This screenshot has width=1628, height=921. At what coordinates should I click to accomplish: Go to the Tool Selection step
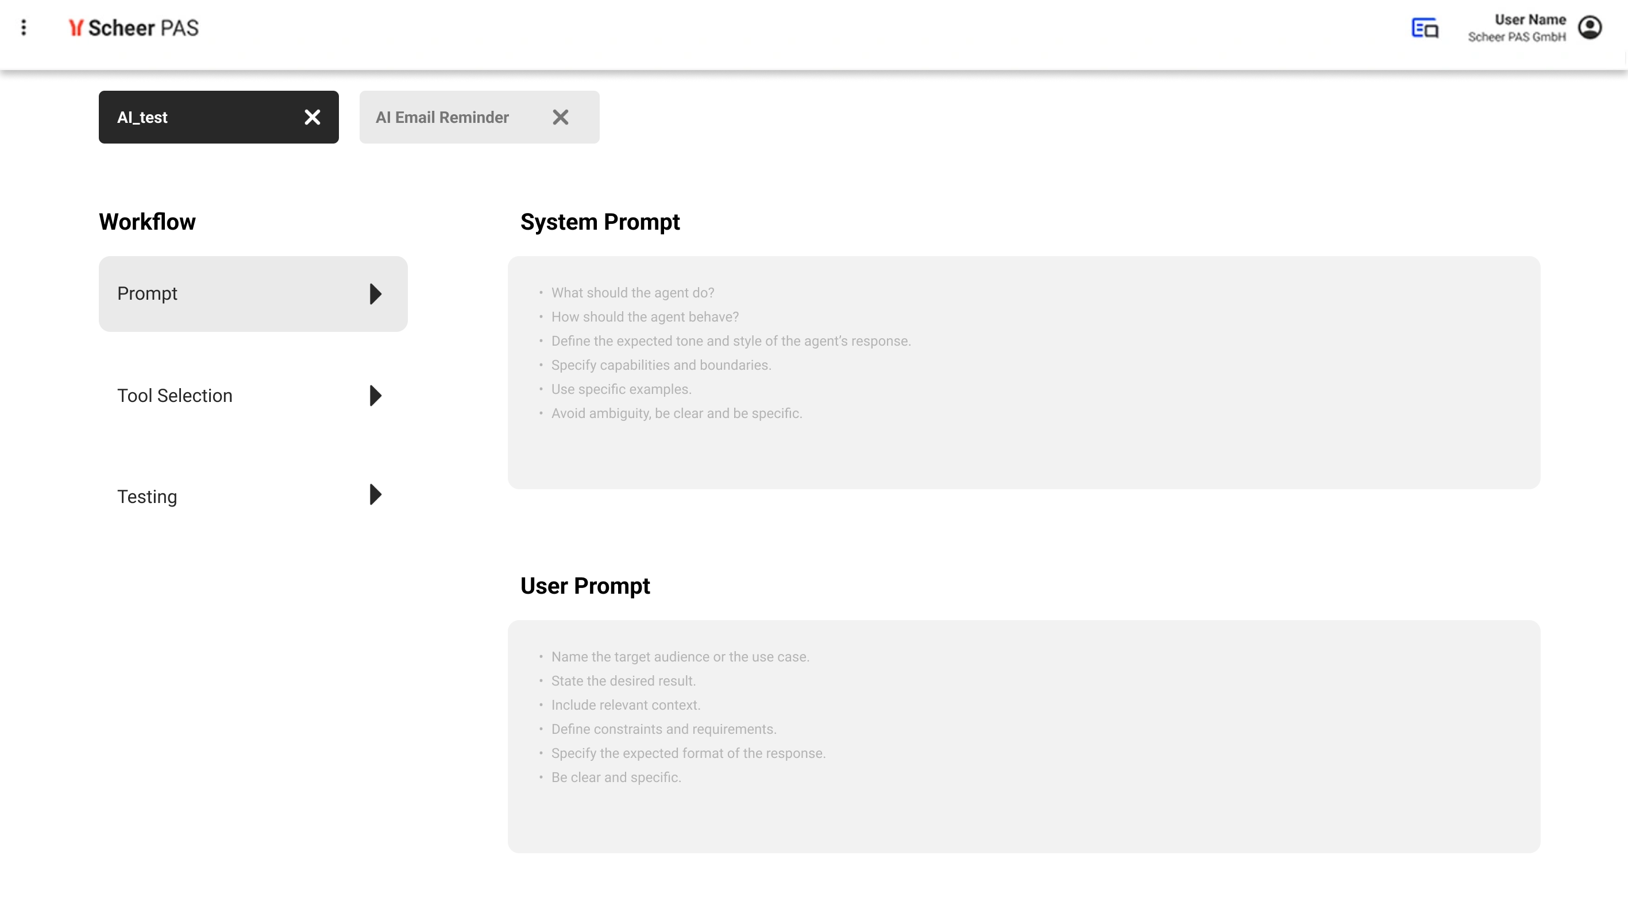(x=175, y=396)
